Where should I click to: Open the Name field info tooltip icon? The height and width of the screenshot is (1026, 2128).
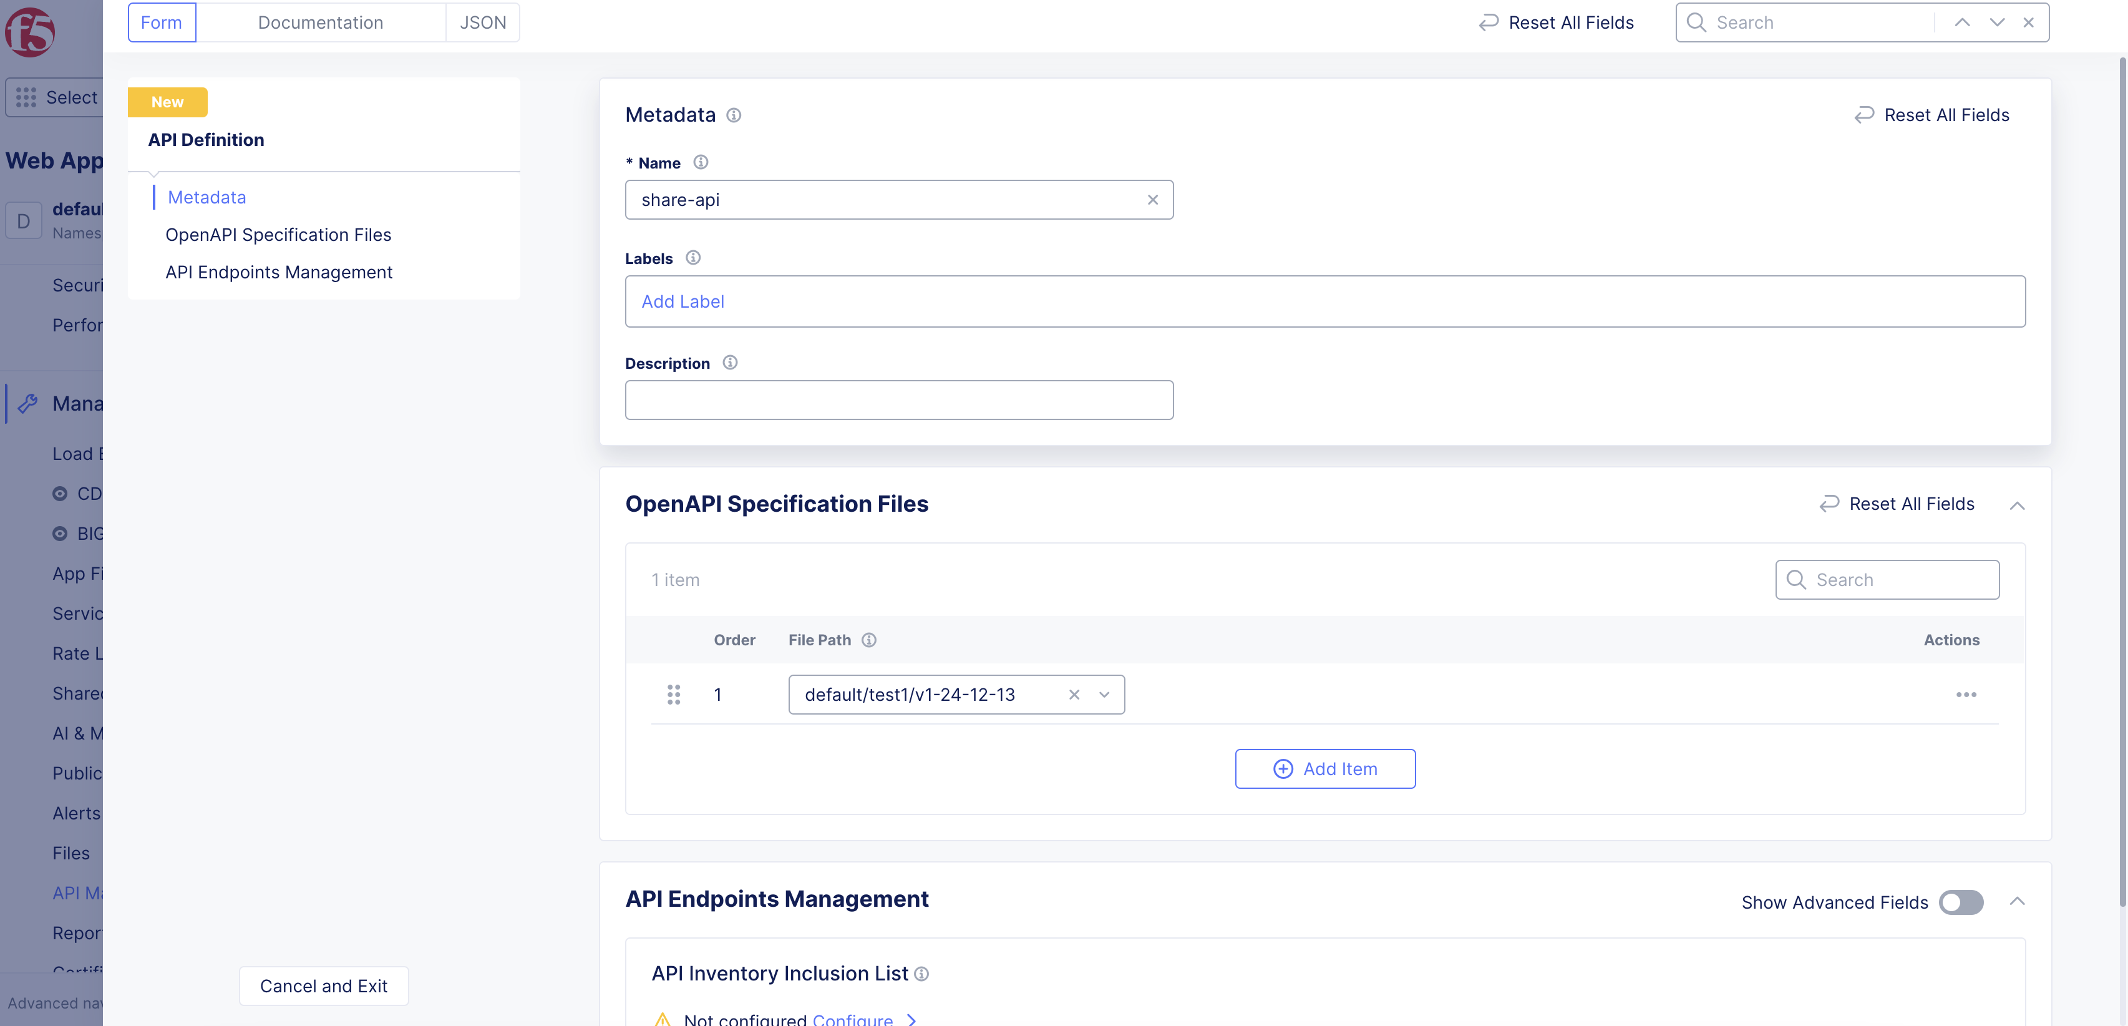pyautogui.click(x=701, y=162)
